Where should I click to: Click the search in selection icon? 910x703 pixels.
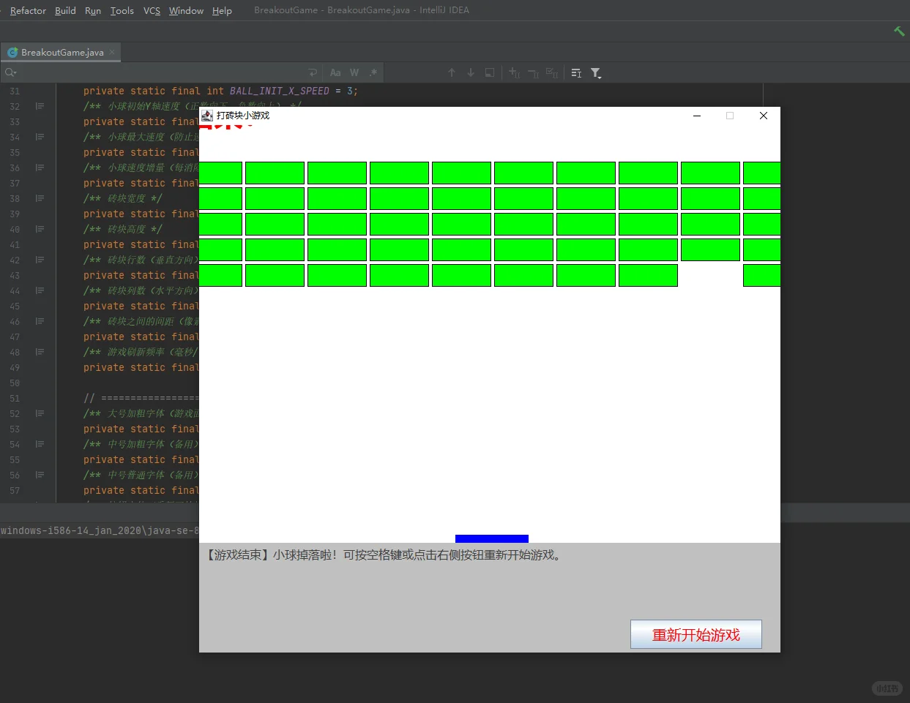point(490,72)
